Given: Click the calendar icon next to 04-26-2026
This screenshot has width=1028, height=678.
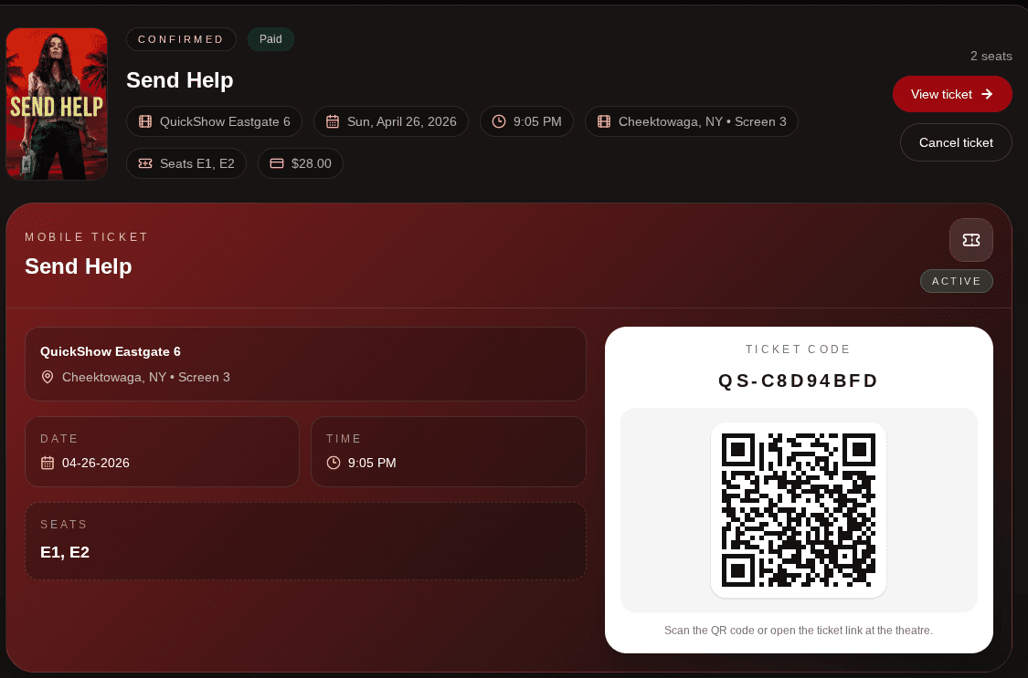Looking at the screenshot, I should click(48, 463).
